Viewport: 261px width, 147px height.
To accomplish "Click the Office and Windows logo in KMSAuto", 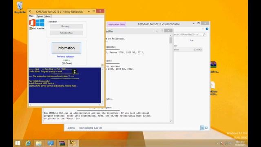I will tap(37, 23).
